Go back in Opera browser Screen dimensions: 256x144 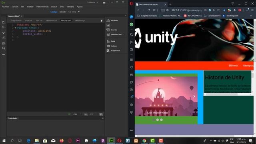click(x=138, y=10)
